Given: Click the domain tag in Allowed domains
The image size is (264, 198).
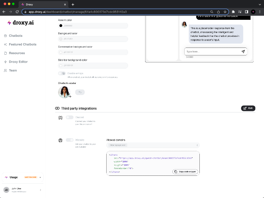Looking at the screenshot, I should [x=118, y=145].
